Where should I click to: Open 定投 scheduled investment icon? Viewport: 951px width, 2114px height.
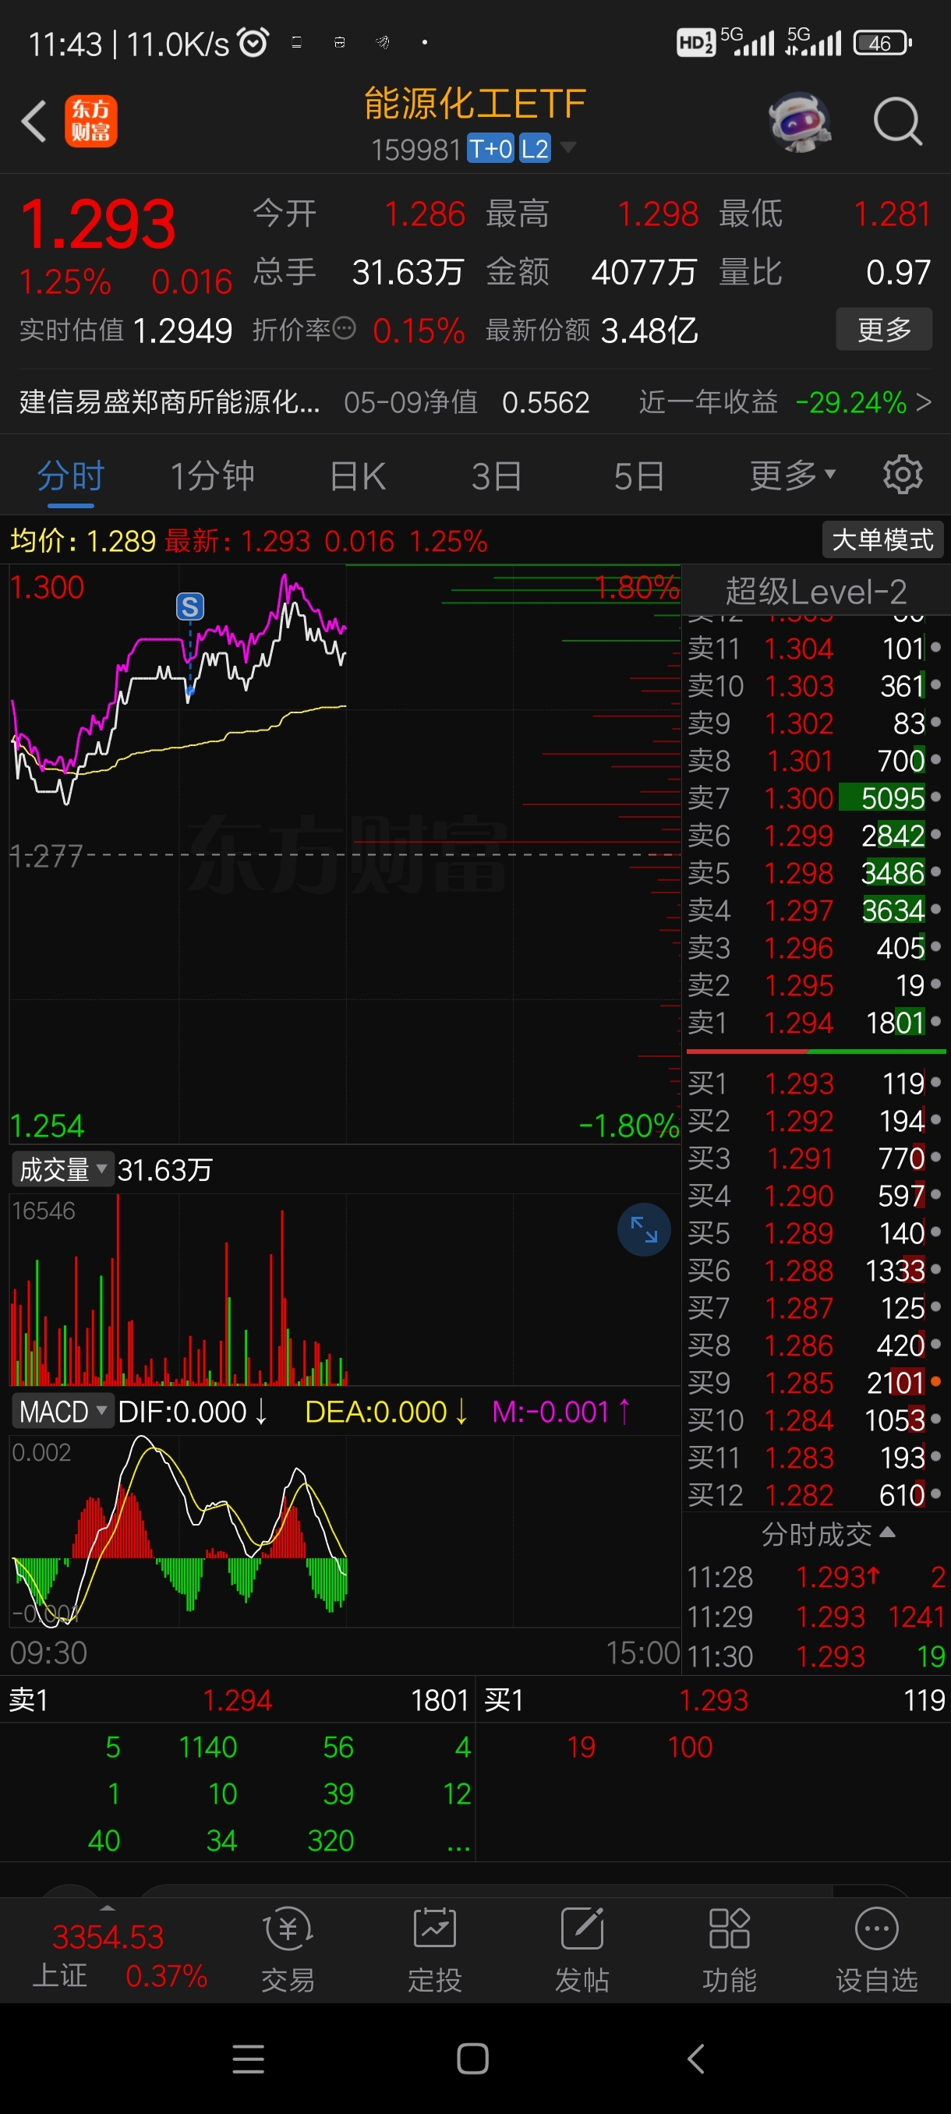click(x=435, y=1950)
